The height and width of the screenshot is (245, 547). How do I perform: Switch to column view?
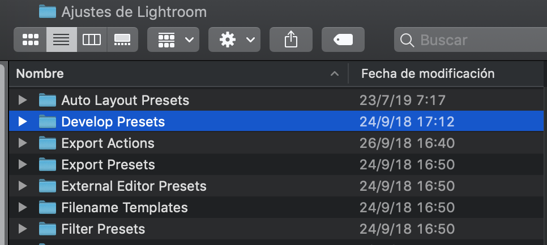(92, 40)
